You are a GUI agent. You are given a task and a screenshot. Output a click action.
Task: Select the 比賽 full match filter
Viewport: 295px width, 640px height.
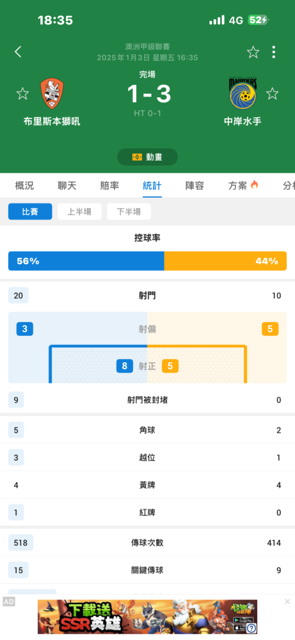coord(30,211)
